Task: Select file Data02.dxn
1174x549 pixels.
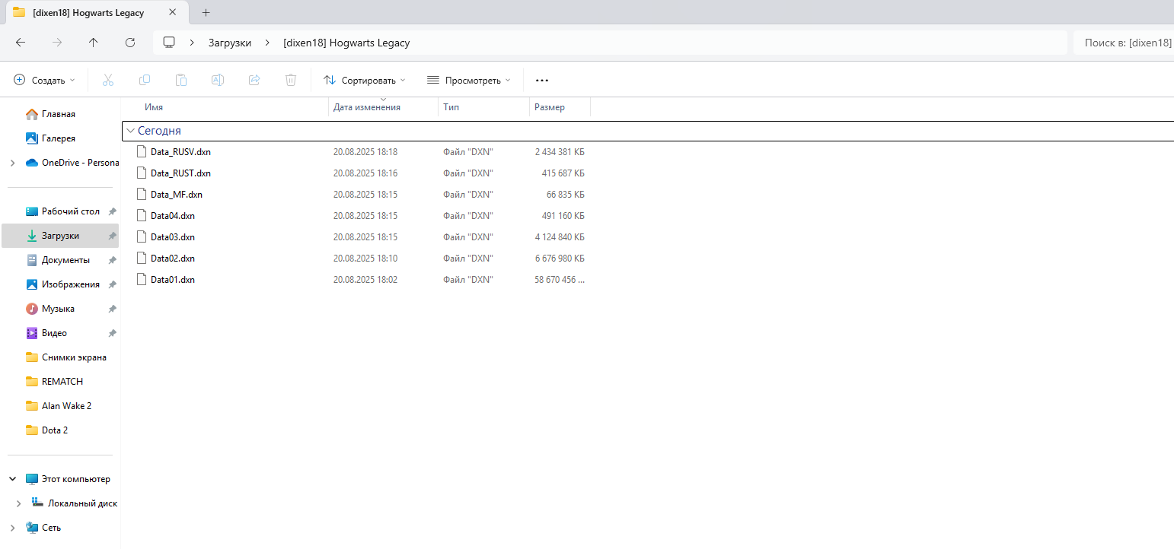Action: pyautogui.click(x=173, y=259)
